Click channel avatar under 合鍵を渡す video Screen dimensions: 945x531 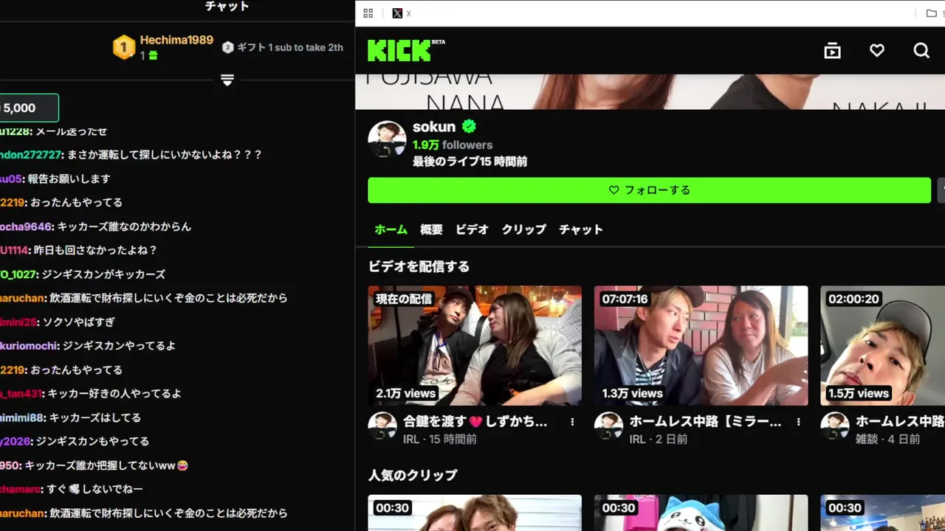(382, 426)
